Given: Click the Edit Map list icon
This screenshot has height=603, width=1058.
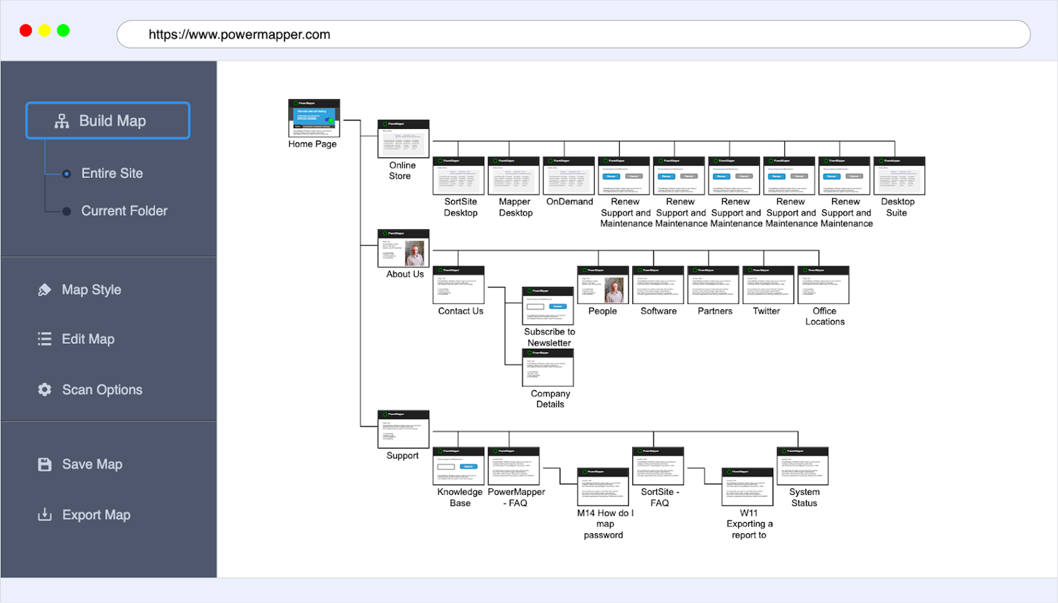Looking at the screenshot, I should 44,339.
